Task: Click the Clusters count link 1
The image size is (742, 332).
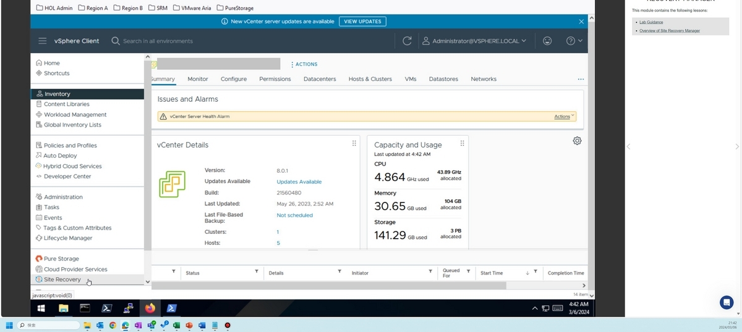Action: pyautogui.click(x=278, y=232)
